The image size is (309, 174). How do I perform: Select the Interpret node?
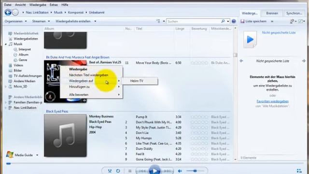pos(25,49)
